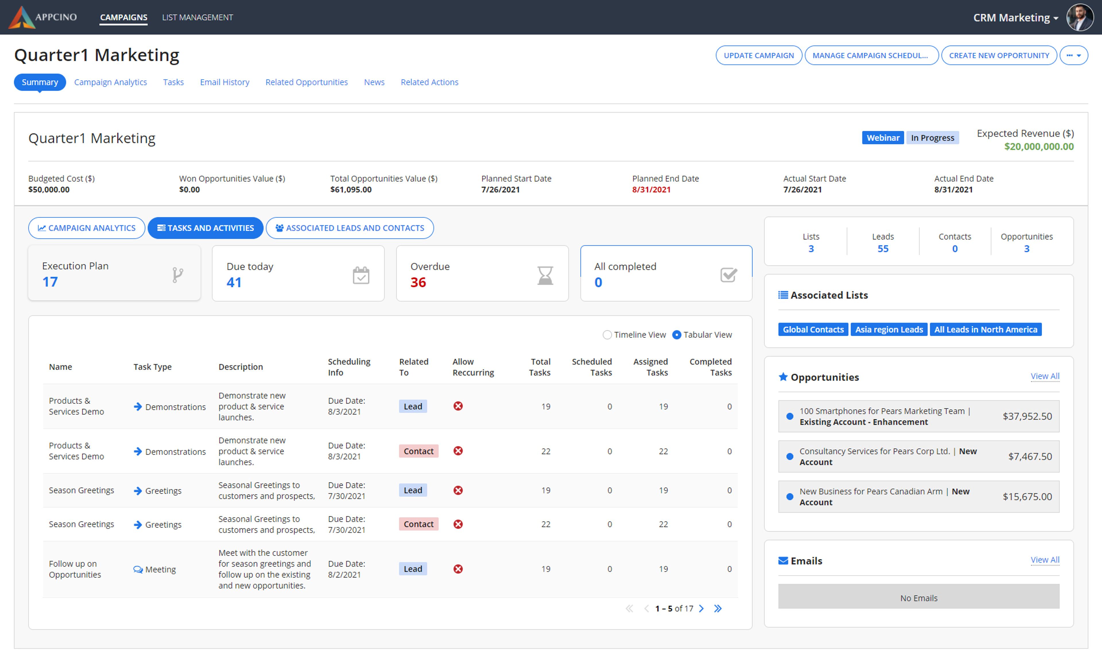Click arrow icon beside Greetings in Lead row

(138, 491)
